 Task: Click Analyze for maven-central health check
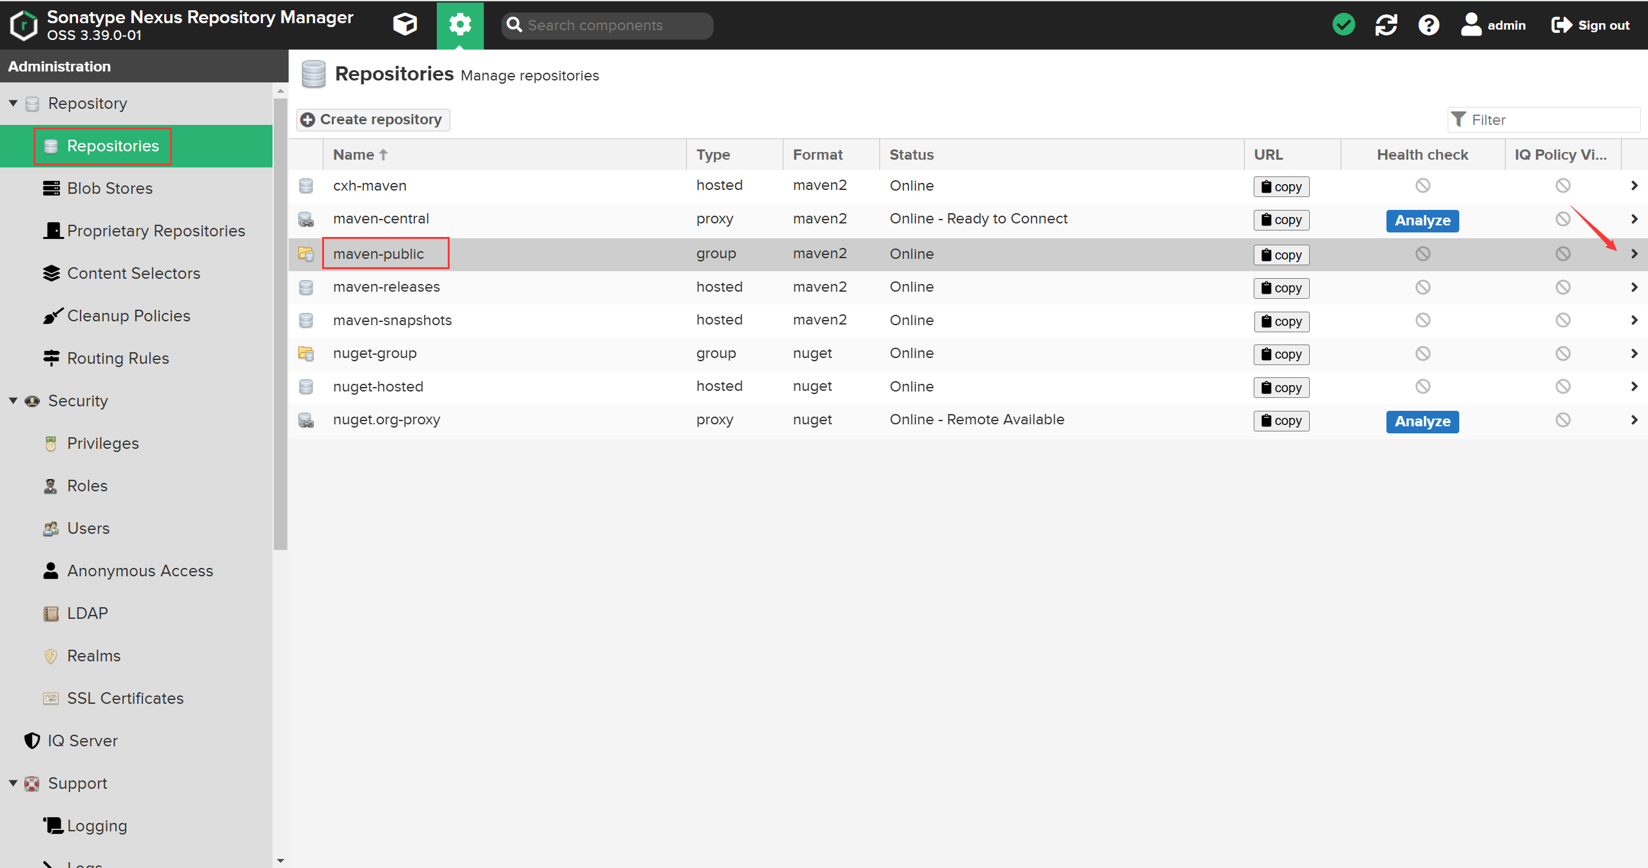click(1422, 221)
